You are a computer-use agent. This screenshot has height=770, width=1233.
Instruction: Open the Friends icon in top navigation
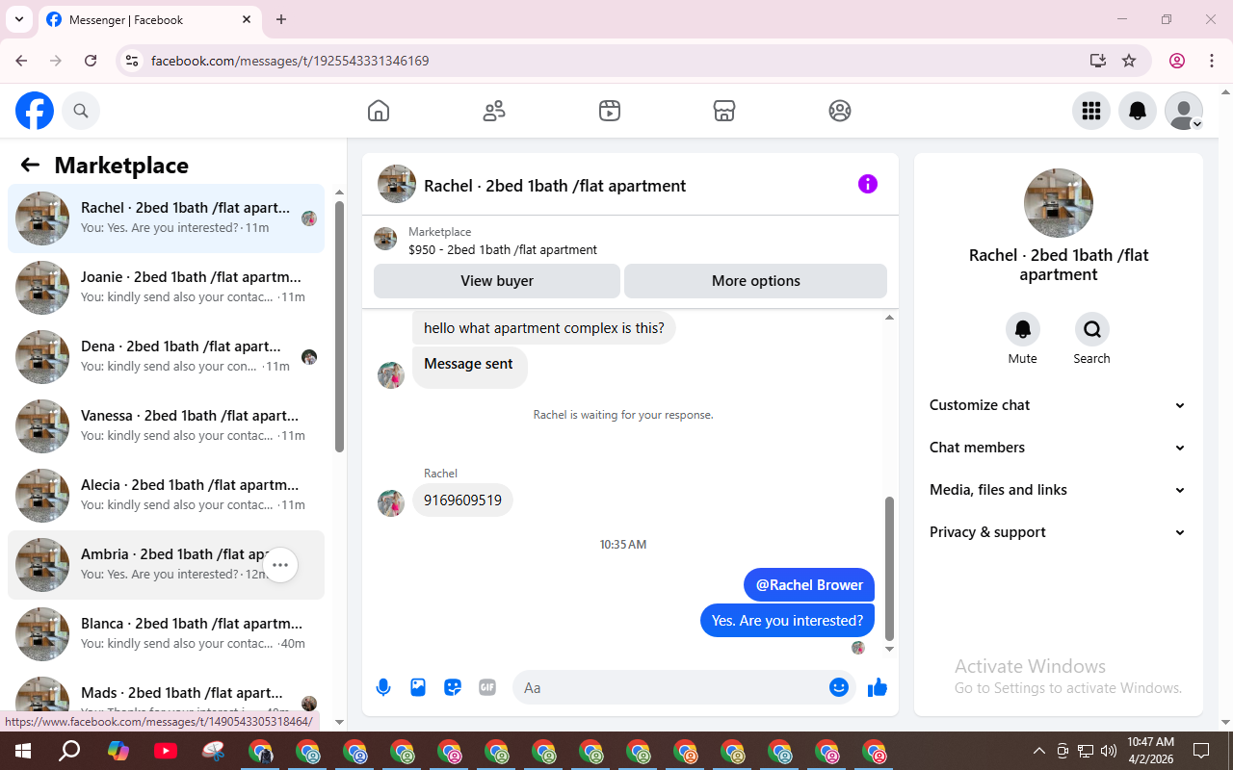click(x=494, y=111)
